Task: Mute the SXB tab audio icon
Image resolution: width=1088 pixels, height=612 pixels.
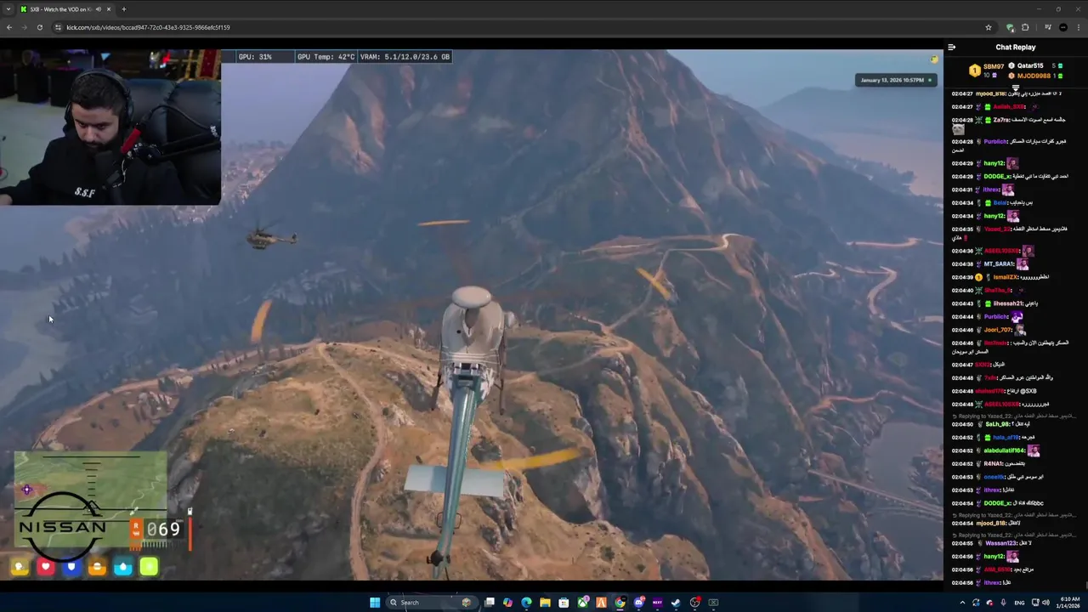Action: [x=99, y=9]
